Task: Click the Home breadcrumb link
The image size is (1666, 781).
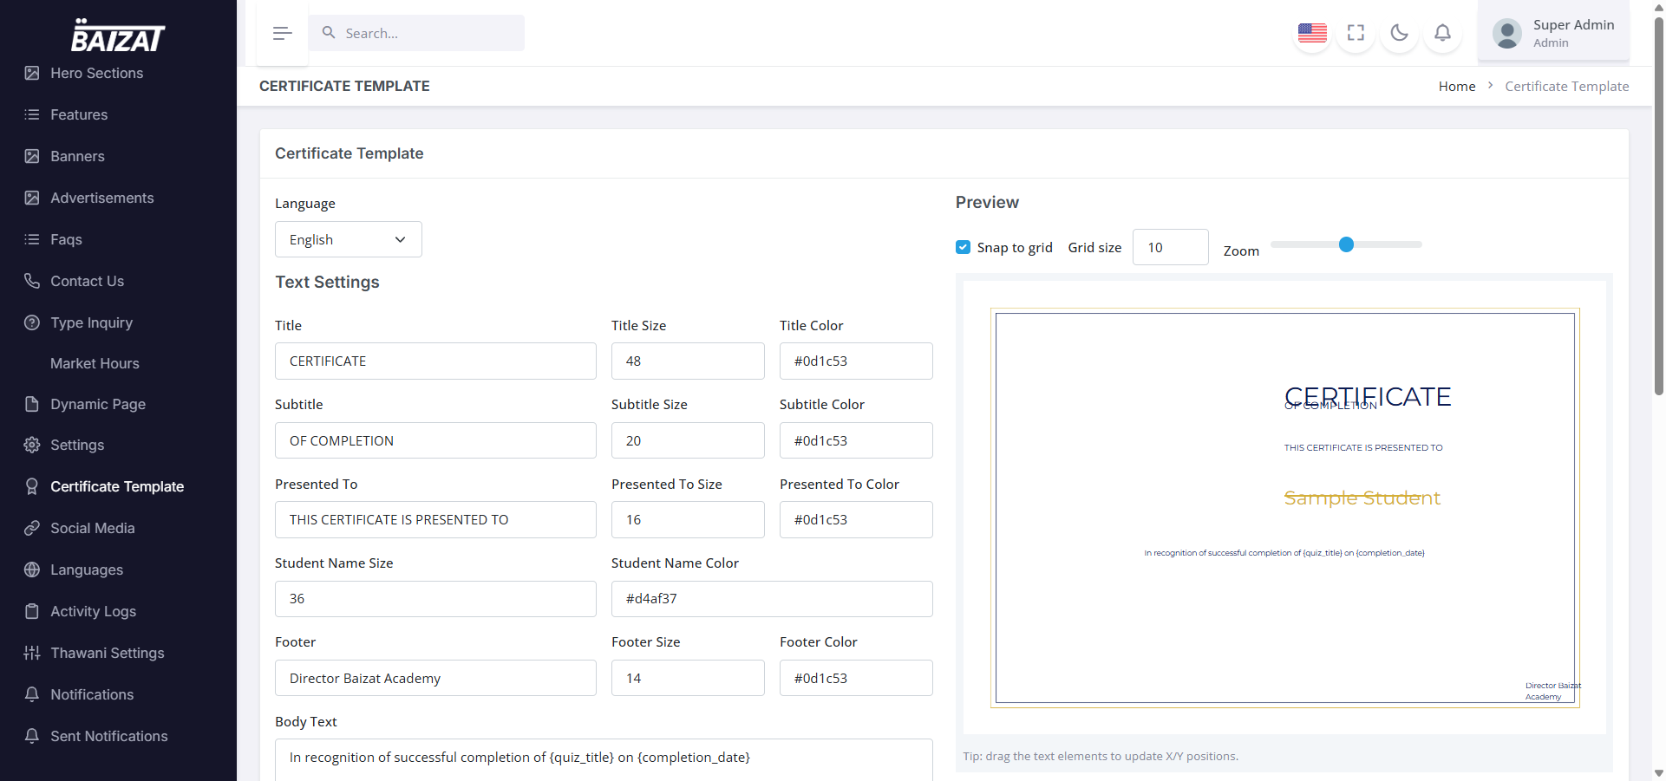Action: click(x=1456, y=86)
